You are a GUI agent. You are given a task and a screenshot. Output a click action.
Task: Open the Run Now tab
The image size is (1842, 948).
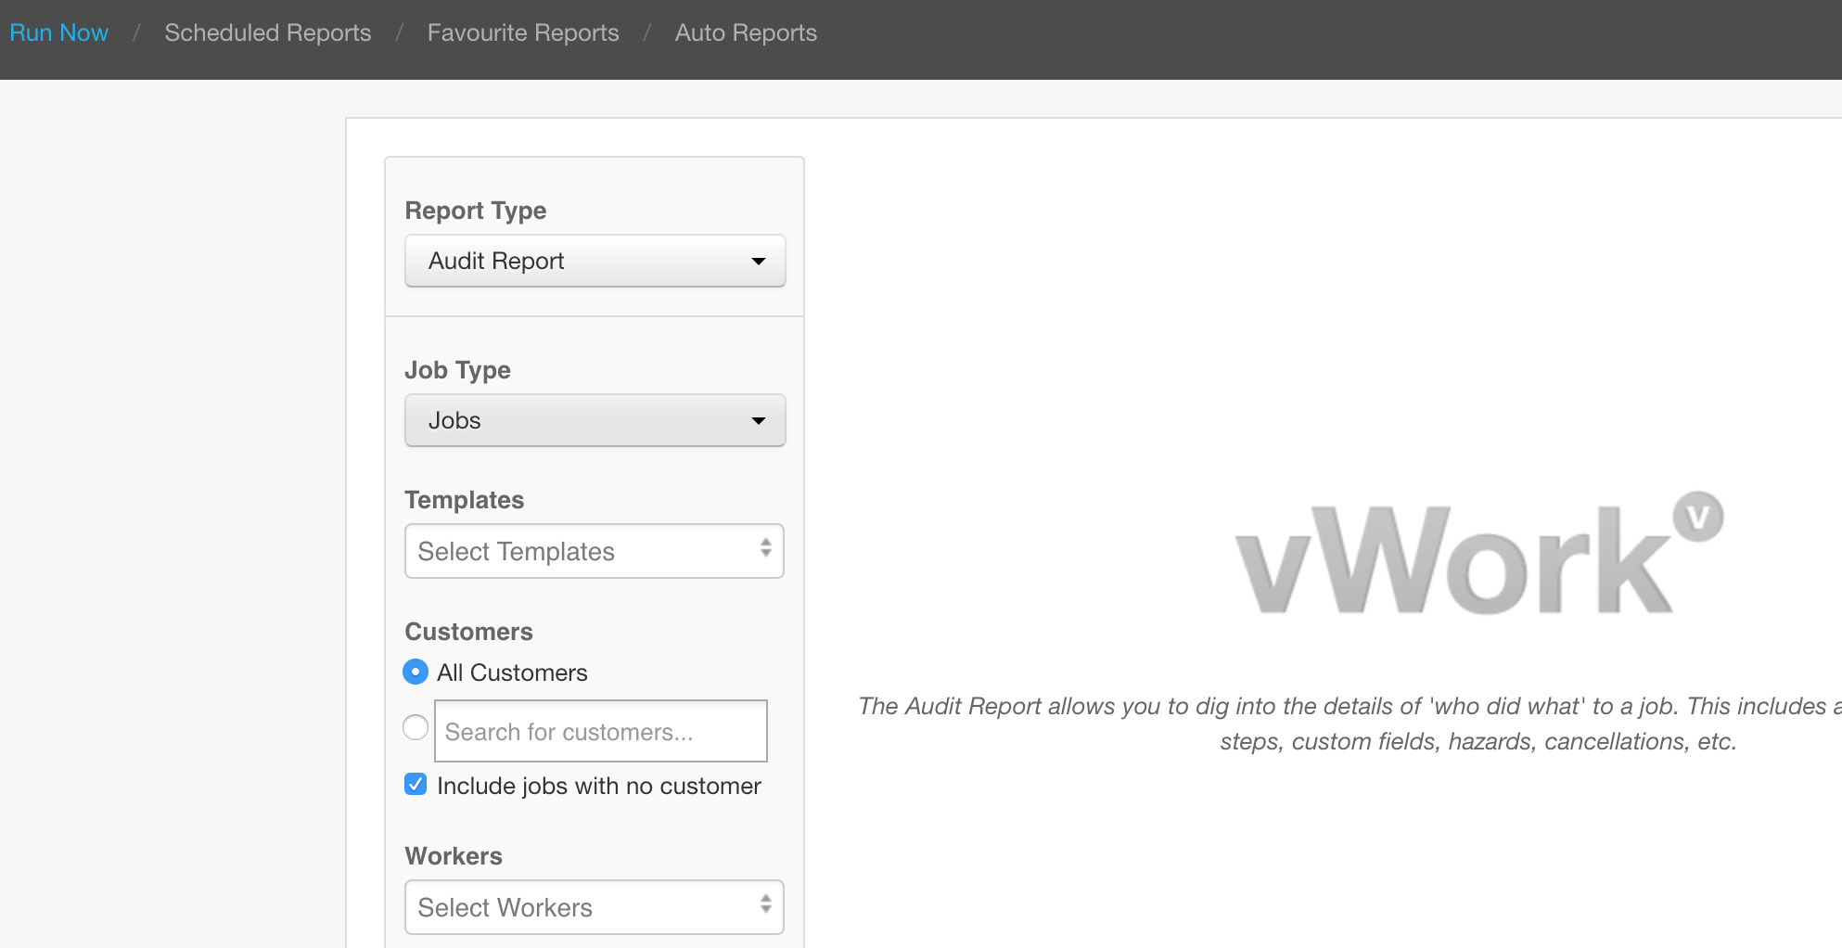click(x=58, y=32)
